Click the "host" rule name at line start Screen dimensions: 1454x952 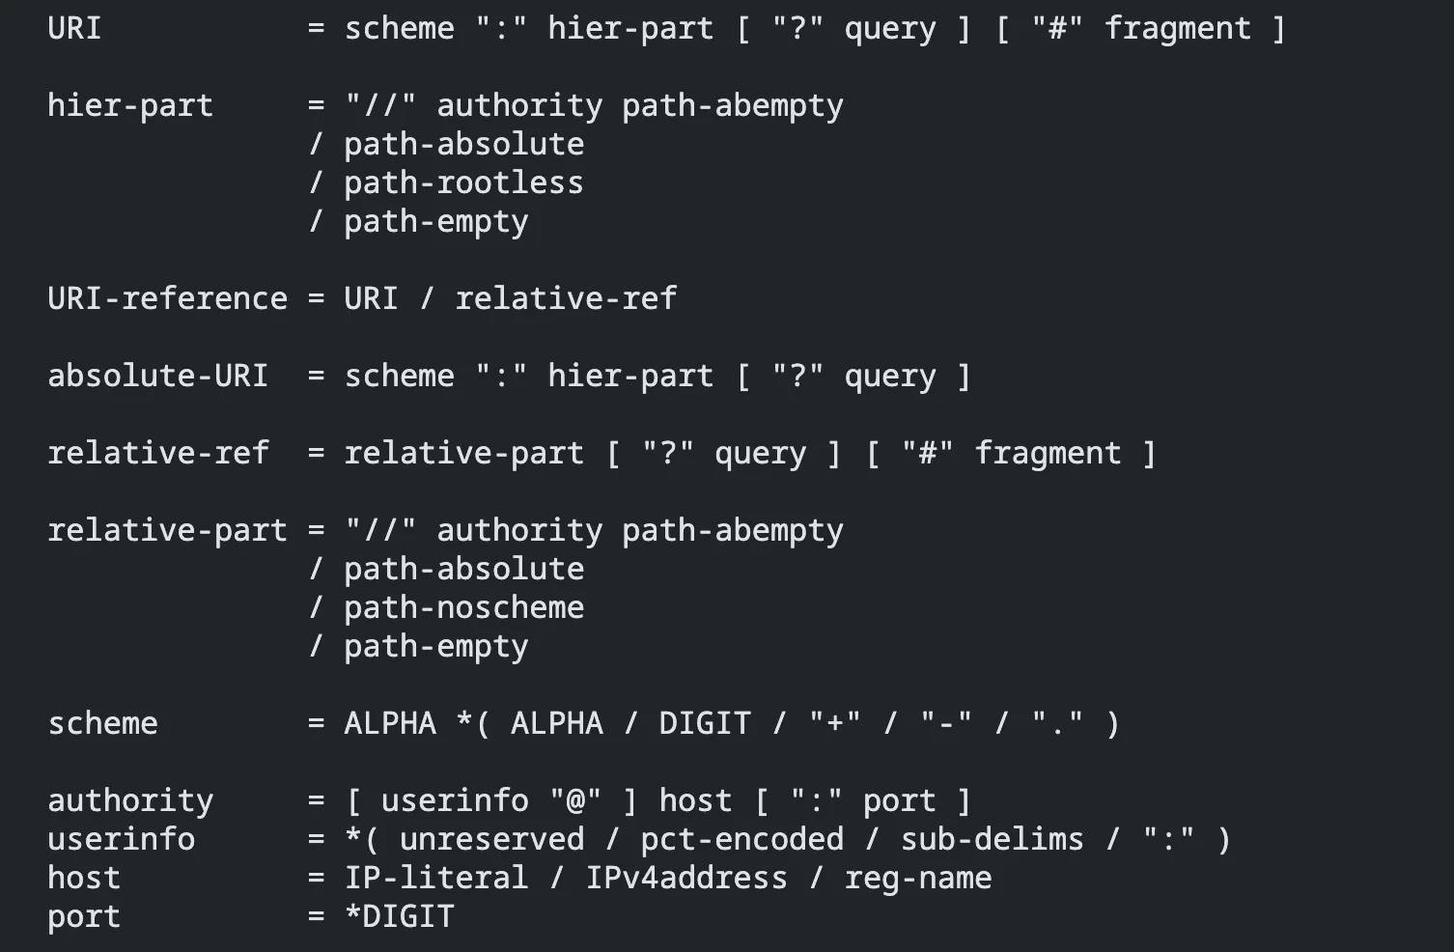click(84, 878)
